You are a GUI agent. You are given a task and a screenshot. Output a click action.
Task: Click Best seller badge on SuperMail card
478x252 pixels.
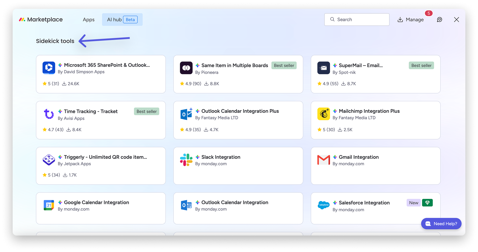point(421,66)
